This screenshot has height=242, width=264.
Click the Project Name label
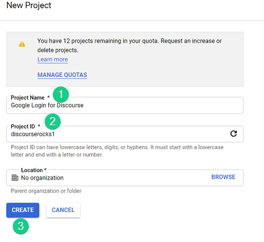coord(28,98)
